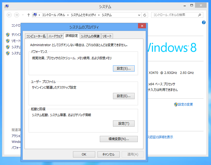Click the パフォーマンス group label
The height and width of the screenshot is (165, 211).
coord(39,52)
